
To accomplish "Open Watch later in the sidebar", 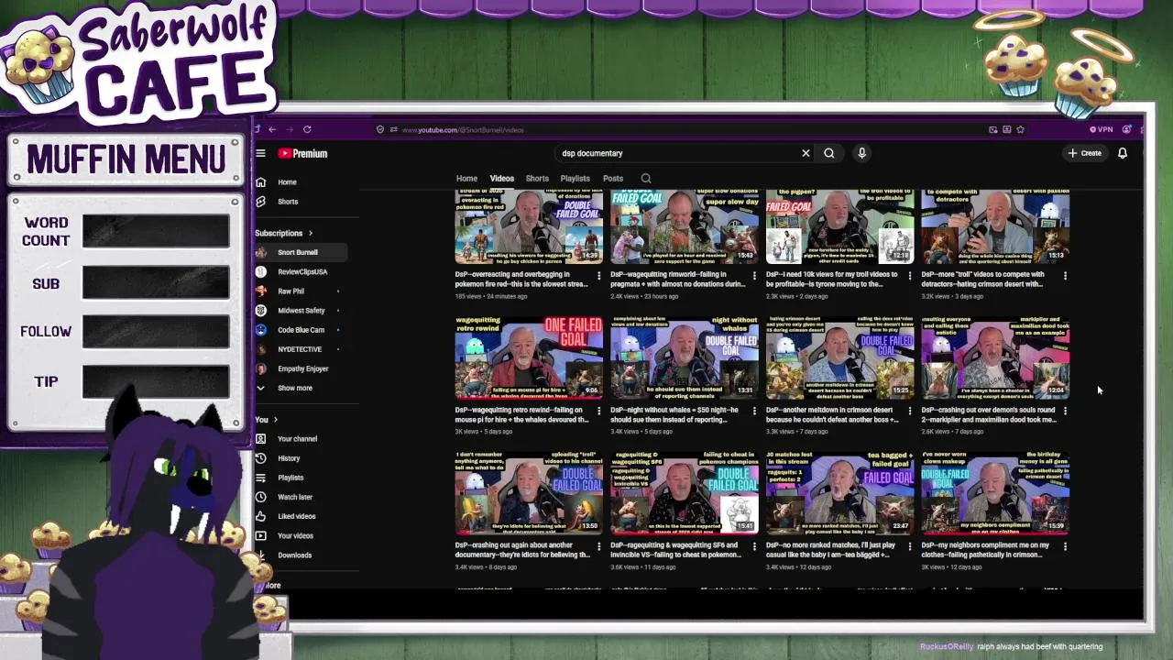I will 295,497.
